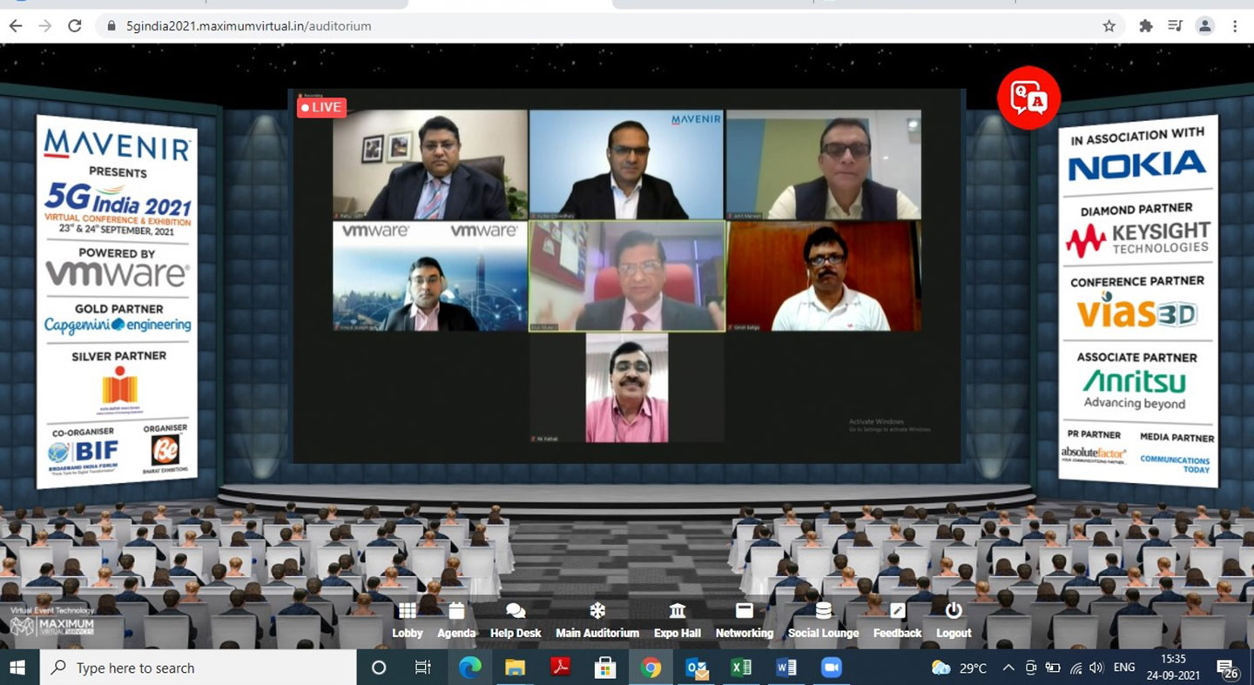Select video tile with MAVENIR logo background

click(x=626, y=165)
